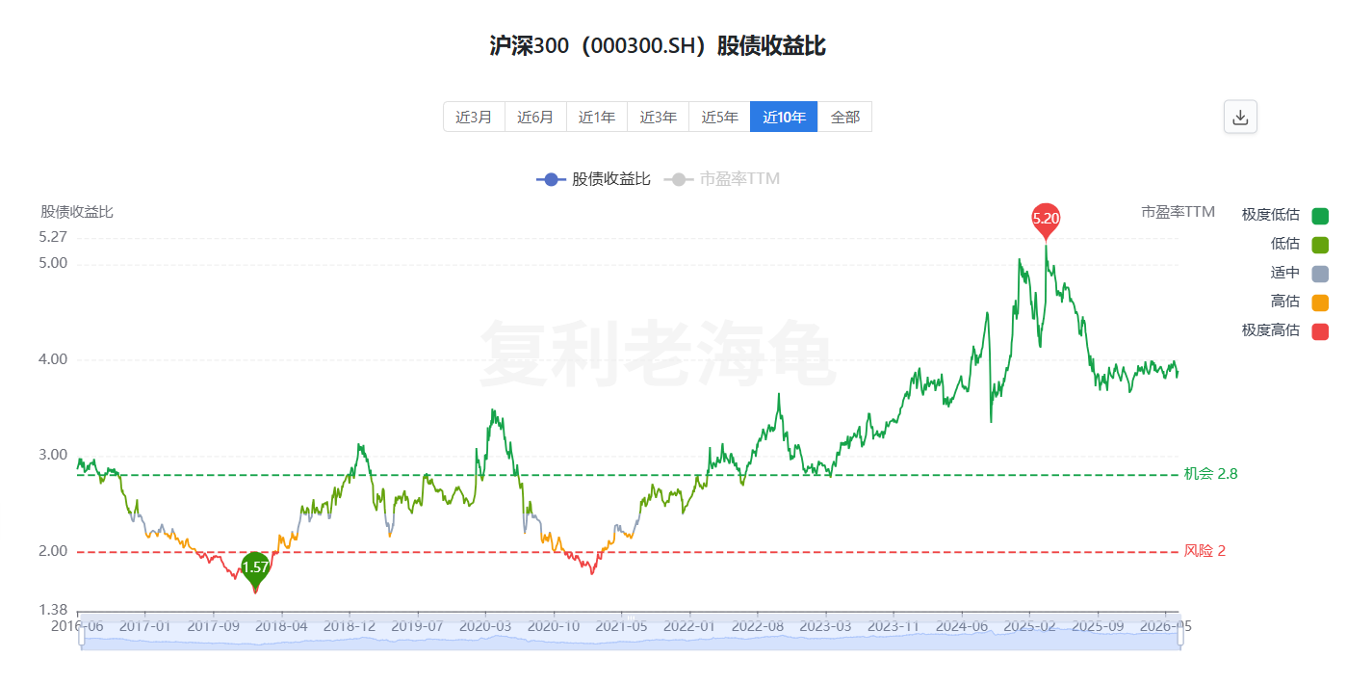Viewport: 1347px width, 684px height.
Task: Select the active 近10年 tab
Action: 784,117
